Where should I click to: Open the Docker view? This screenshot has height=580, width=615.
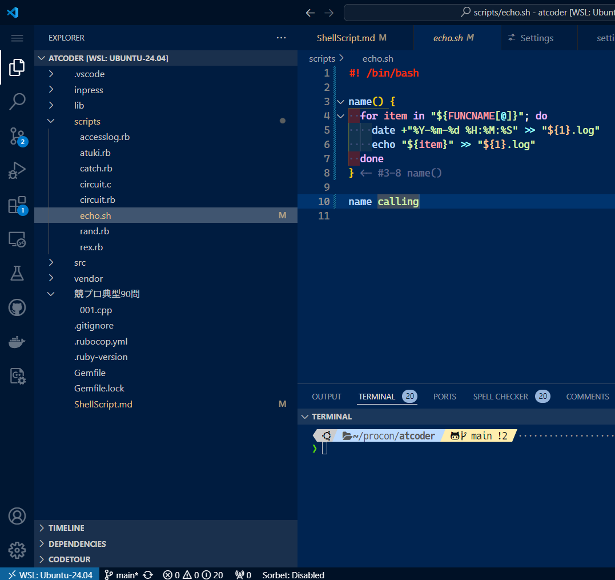17,342
